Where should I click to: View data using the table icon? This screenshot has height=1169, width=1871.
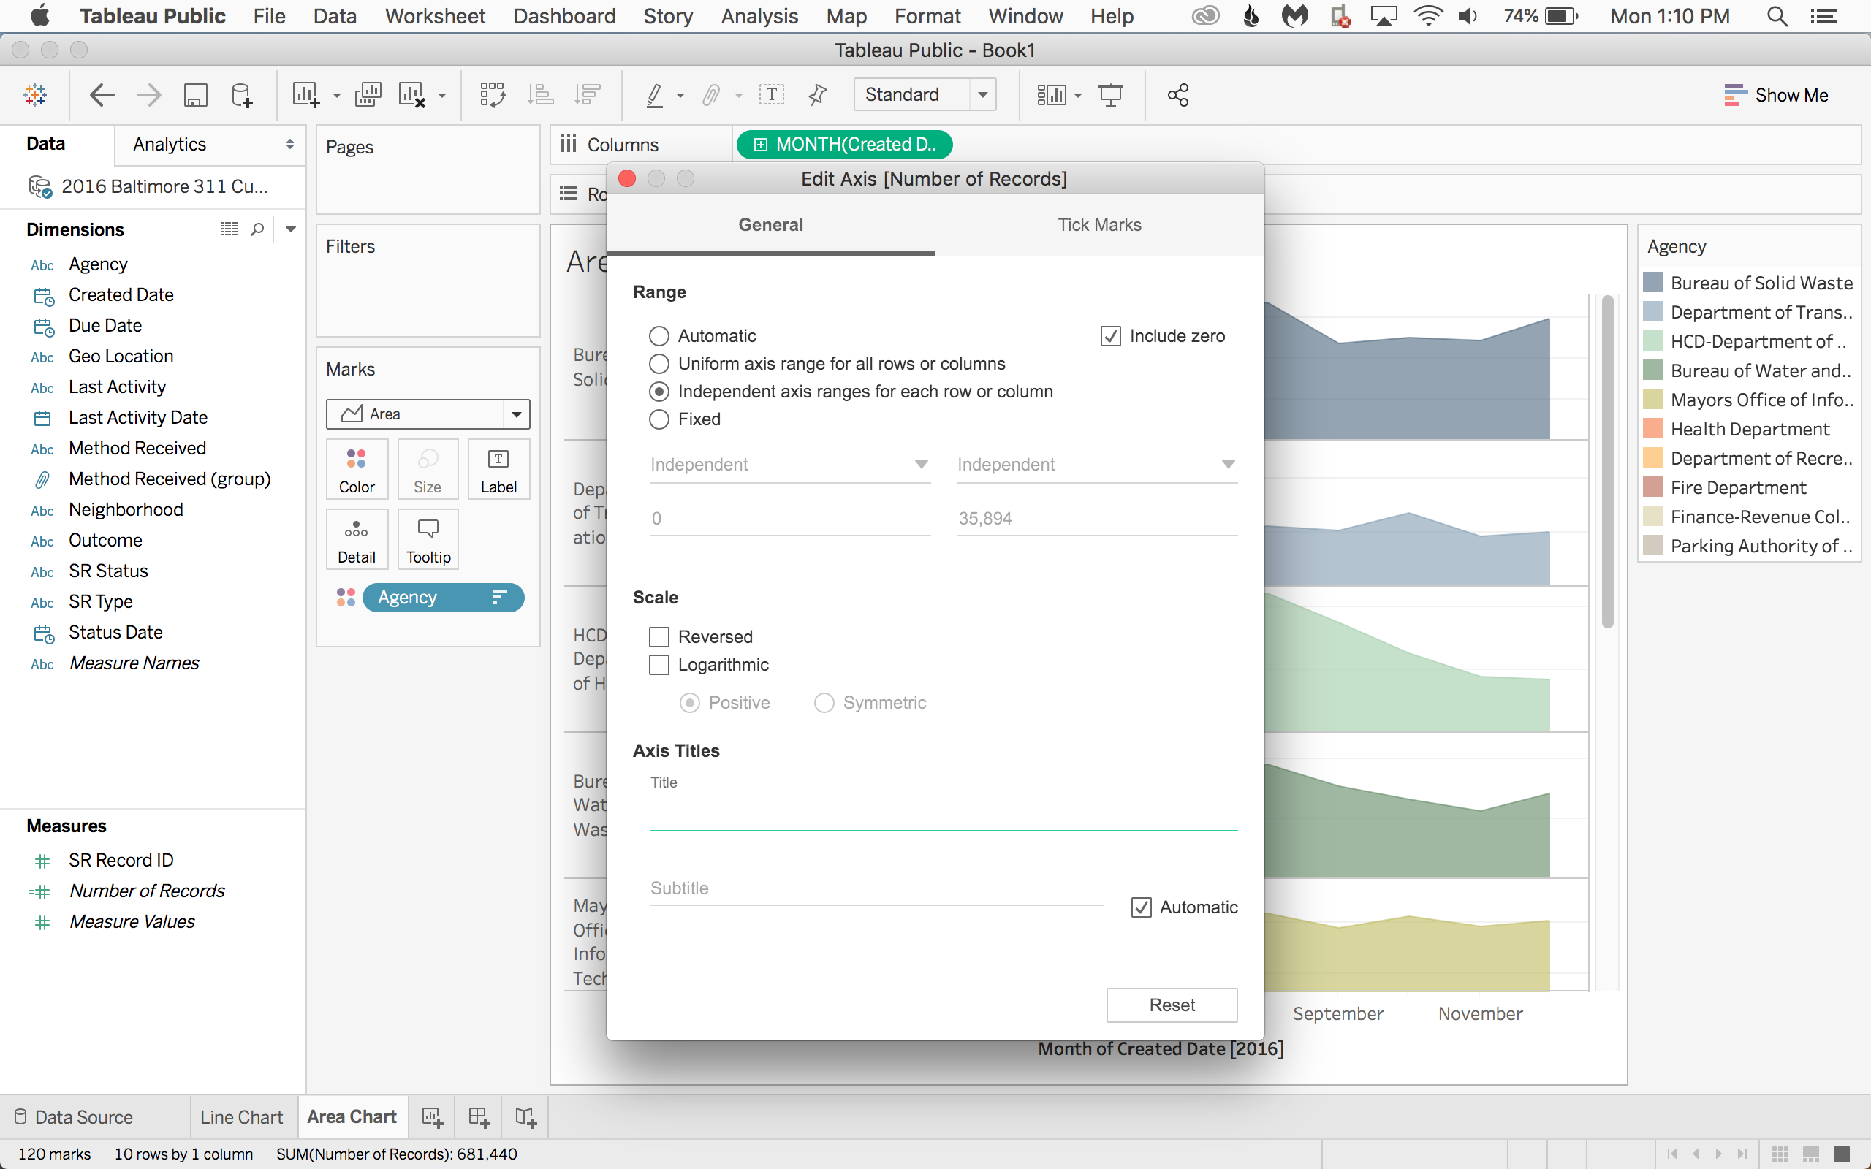click(229, 229)
